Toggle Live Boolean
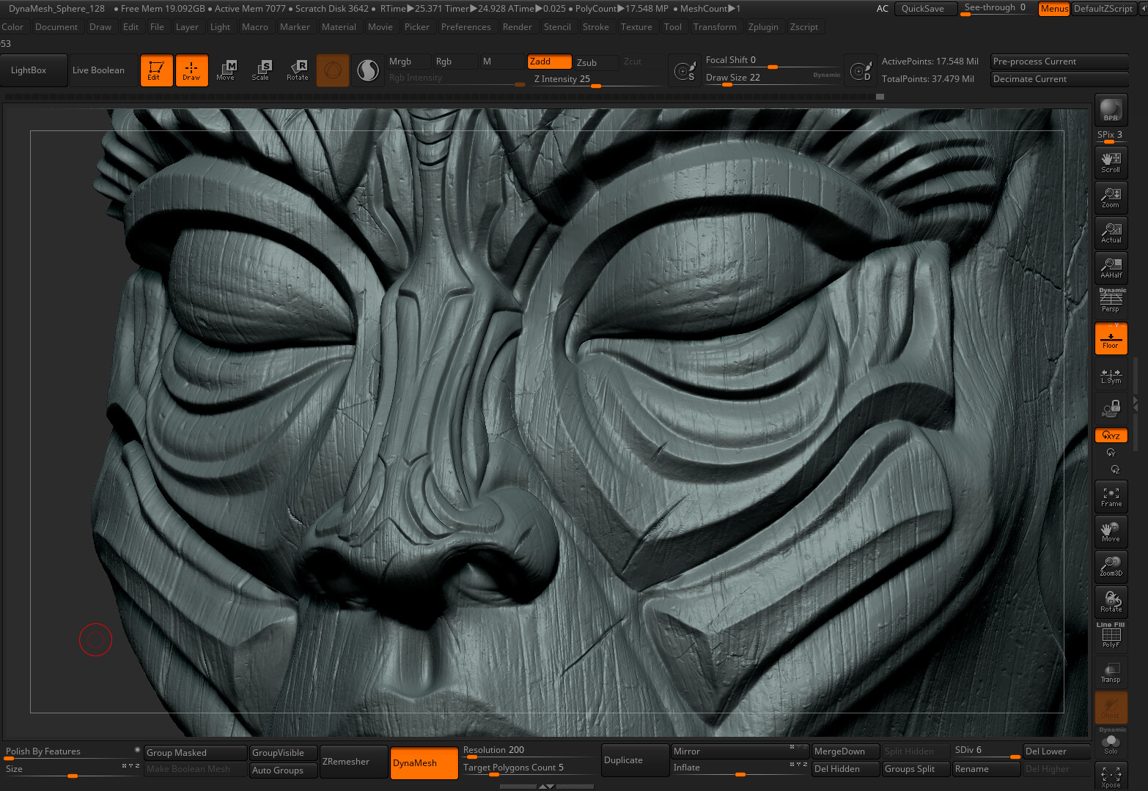Screen dimensions: 1148x791 point(103,70)
